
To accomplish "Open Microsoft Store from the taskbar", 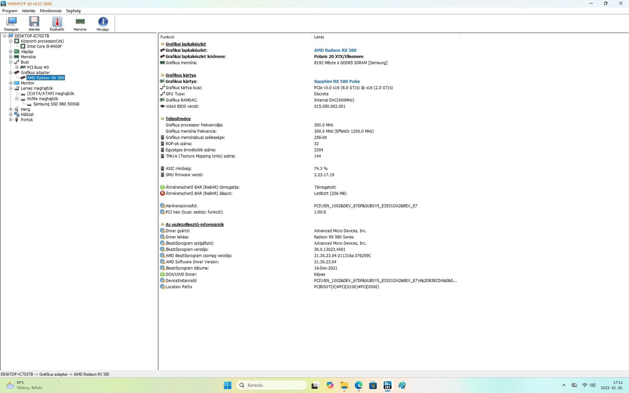I will pyautogui.click(x=373, y=385).
